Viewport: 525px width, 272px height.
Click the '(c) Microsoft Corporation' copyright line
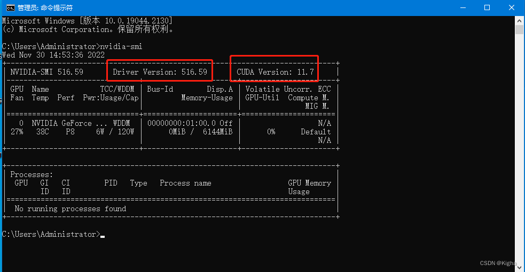pos(88,29)
